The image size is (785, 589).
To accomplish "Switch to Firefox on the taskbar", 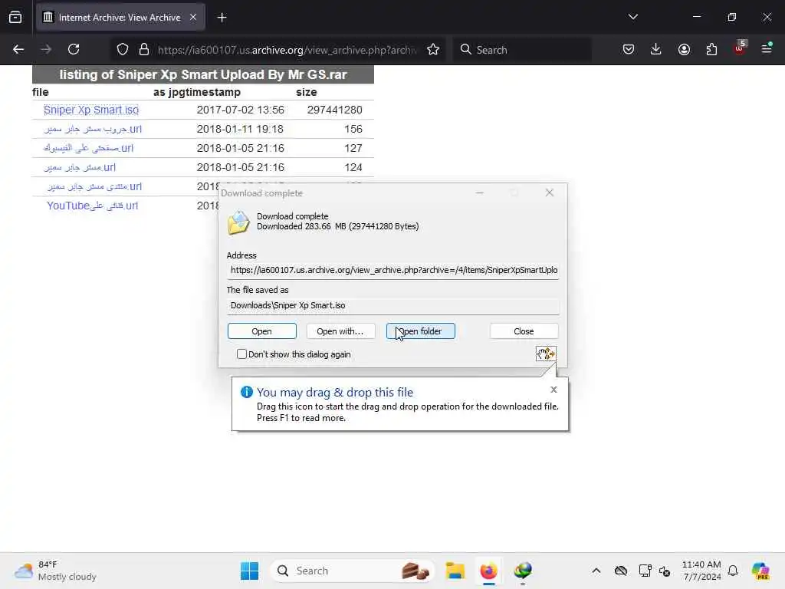I will [x=488, y=571].
